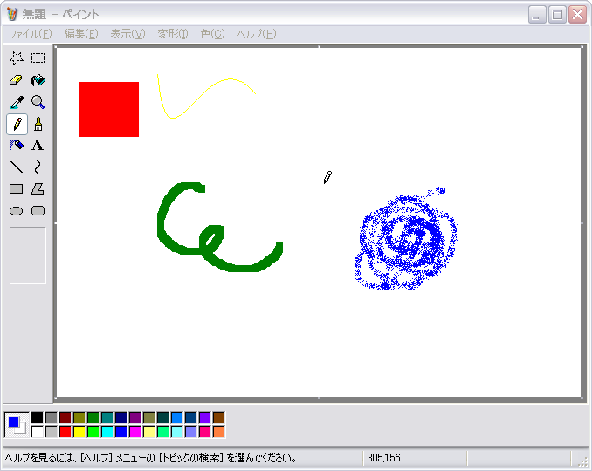Screen dimensions: 592x471
Task: Choose the bright cyan palette swatch
Action: tap(107, 432)
